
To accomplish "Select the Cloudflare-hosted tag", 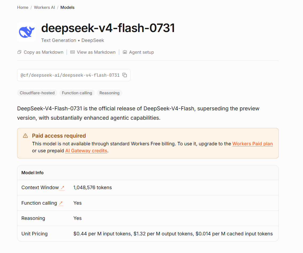I will click(x=37, y=93).
